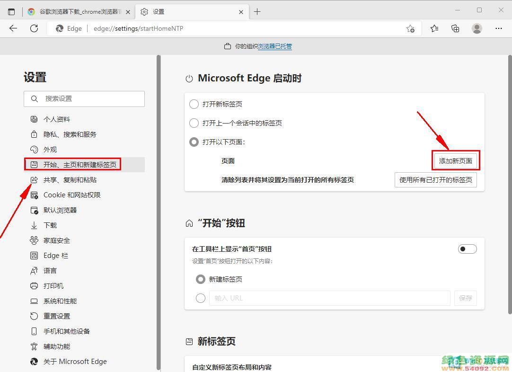
Task: Click the briefcase managed-browser icon
Action: (x=228, y=46)
